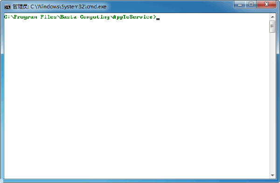Click the scrollbar up arrow
Image resolution: width=280 pixels, height=183 pixels.
(273, 17)
